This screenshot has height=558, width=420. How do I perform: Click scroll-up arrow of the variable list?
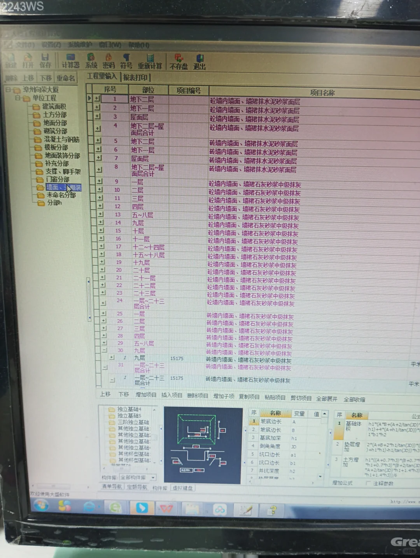pos(324,413)
